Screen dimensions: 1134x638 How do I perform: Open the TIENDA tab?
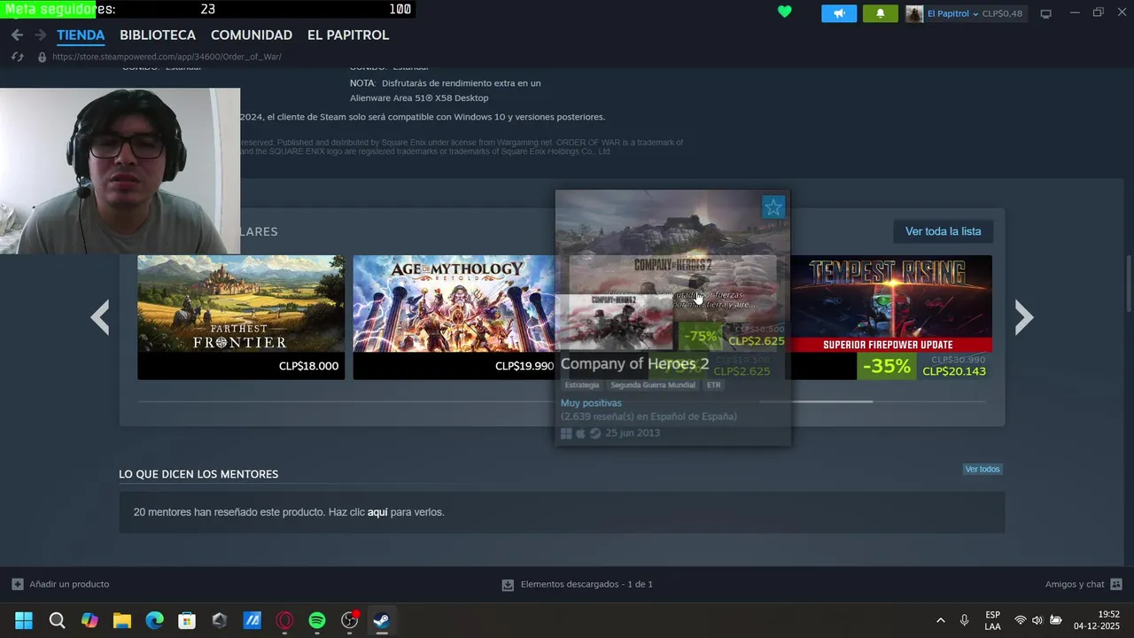[81, 35]
